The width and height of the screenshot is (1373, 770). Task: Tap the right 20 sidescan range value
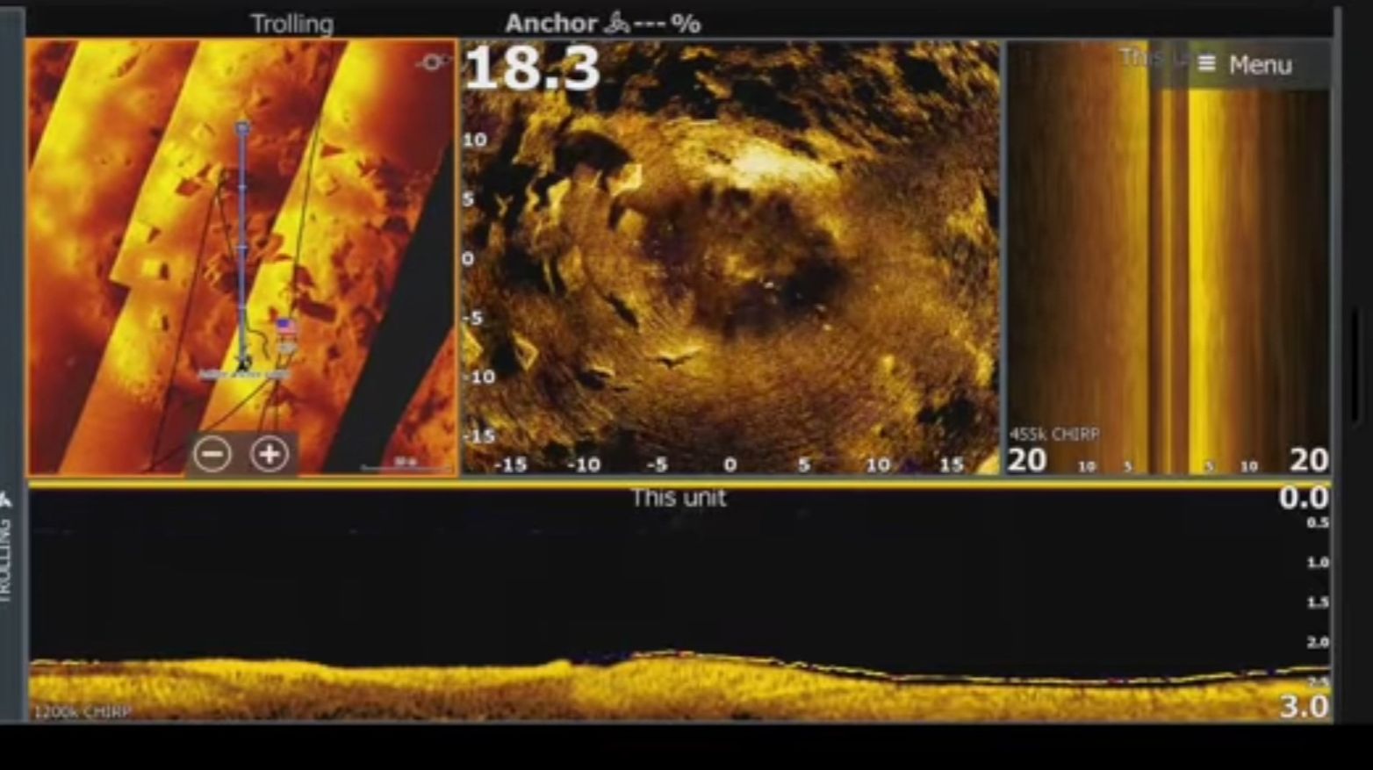[x=1308, y=460]
